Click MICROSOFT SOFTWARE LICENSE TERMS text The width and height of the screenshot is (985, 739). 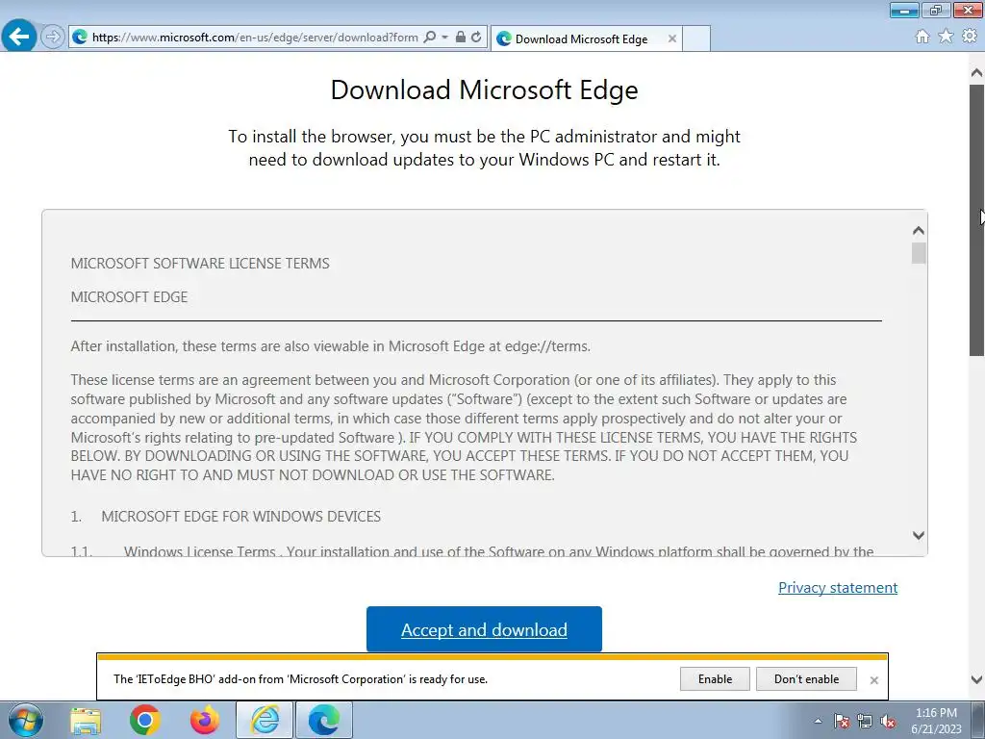[x=200, y=264]
